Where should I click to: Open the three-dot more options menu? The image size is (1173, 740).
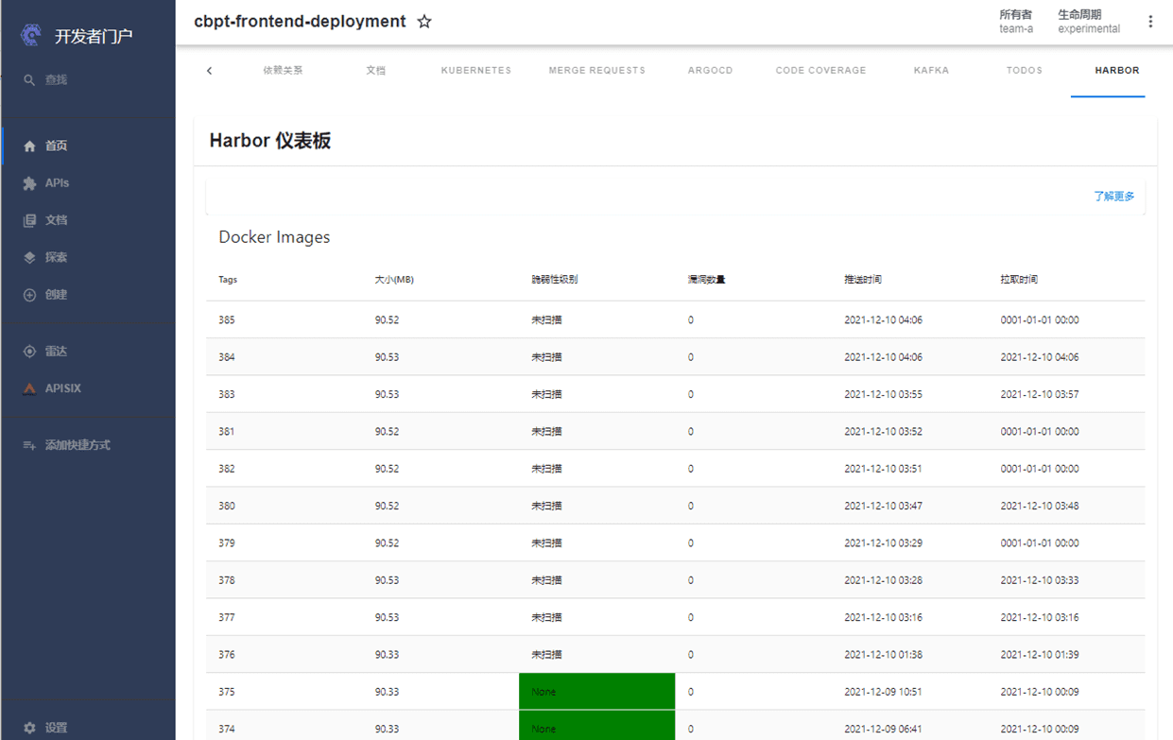point(1150,22)
